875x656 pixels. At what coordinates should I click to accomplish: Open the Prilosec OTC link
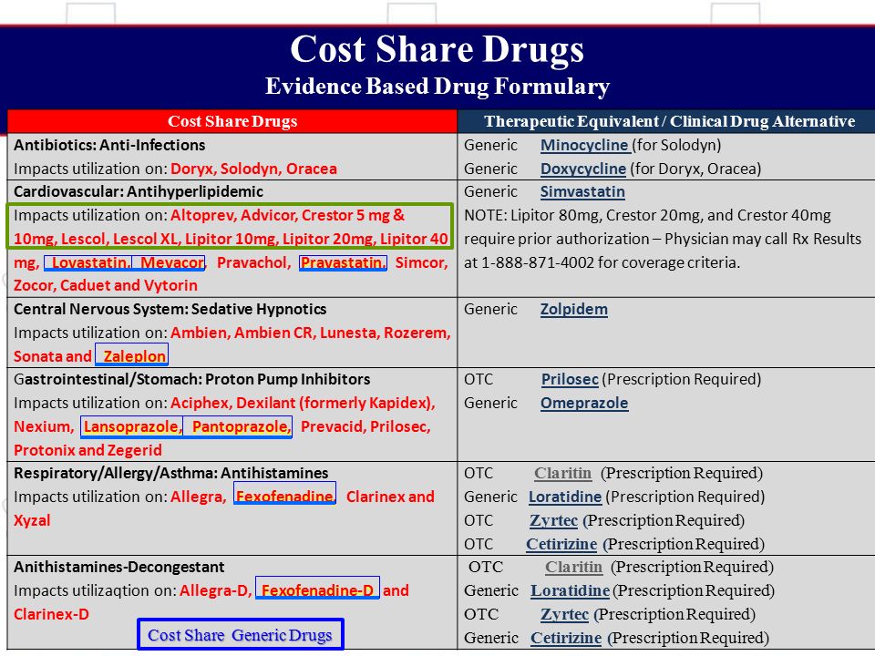point(570,380)
